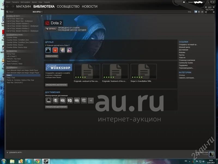Switch to the НОВОСТИ tab

click(90, 6)
